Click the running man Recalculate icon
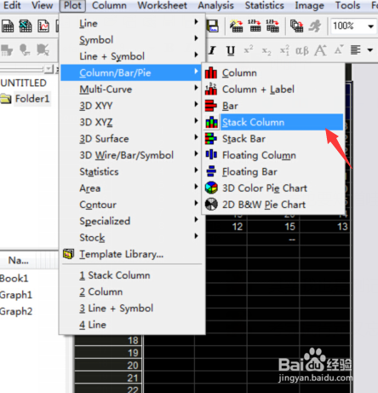 pos(315,26)
